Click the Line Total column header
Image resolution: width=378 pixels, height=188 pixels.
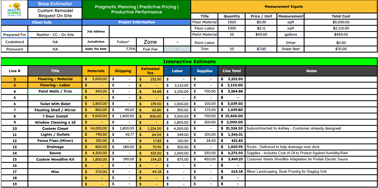(x=232, y=71)
